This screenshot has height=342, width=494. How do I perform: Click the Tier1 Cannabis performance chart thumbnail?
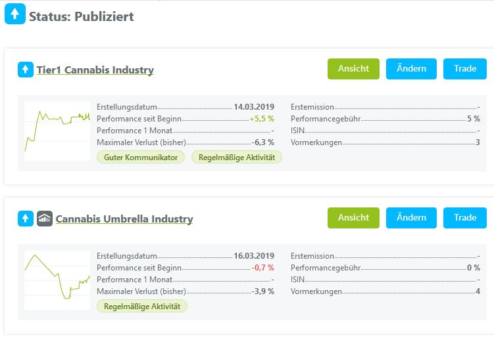pos(57,132)
